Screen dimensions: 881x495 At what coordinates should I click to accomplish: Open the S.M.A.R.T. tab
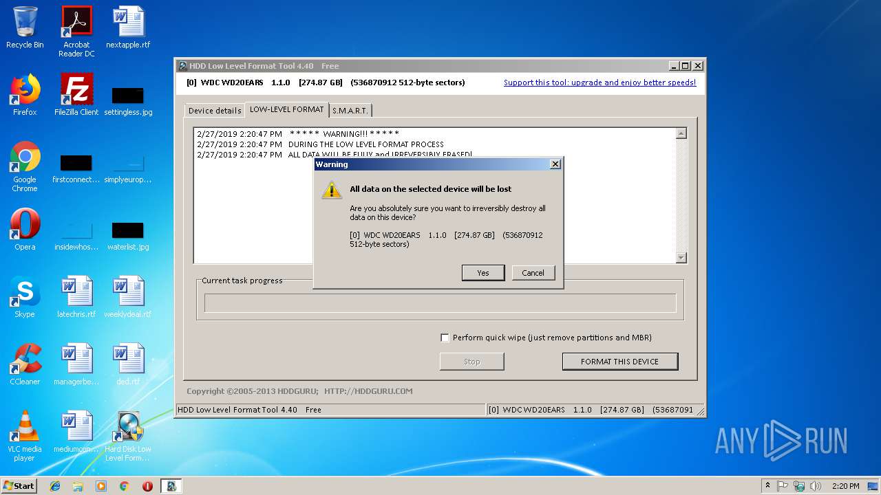(350, 111)
